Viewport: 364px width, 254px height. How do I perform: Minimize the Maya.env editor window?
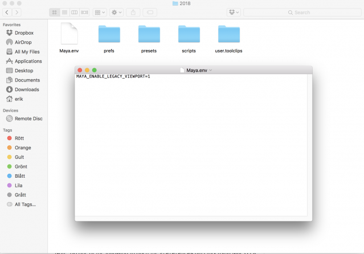(x=87, y=70)
